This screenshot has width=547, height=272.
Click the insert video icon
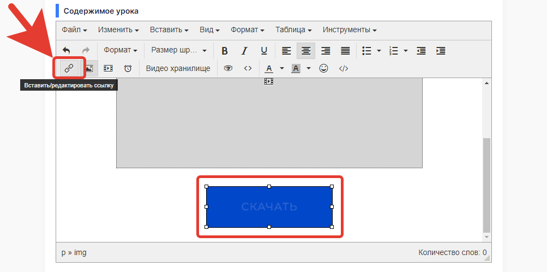click(x=108, y=68)
